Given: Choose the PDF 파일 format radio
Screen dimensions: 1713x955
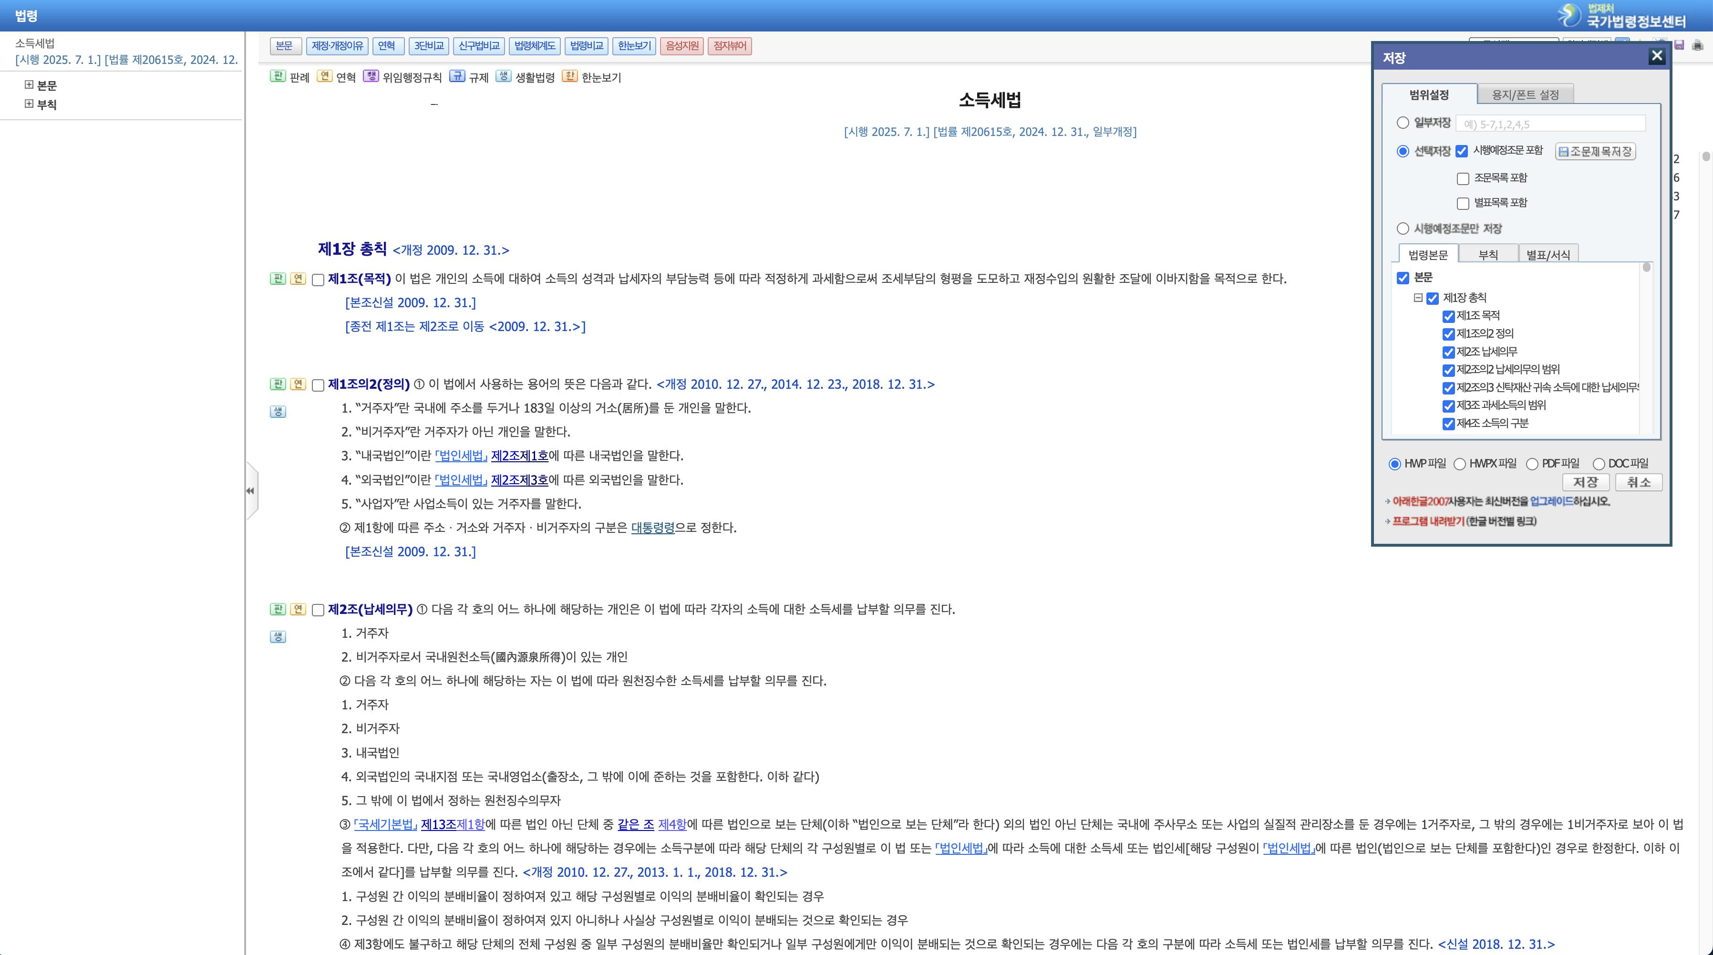Looking at the screenshot, I should 1532,464.
